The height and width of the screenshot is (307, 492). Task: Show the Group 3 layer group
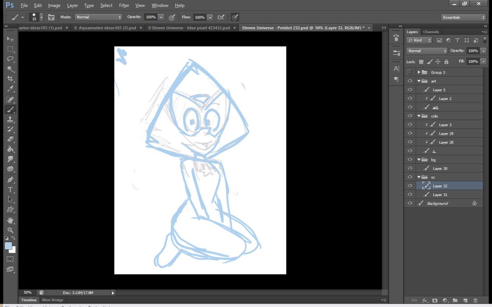tap(410, 72)
